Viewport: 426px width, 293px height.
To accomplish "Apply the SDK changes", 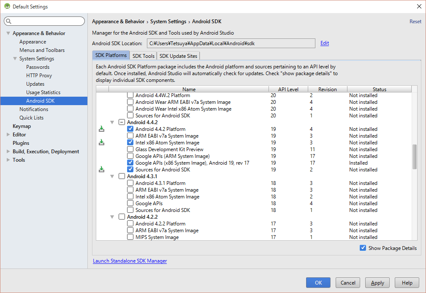I will coord(377,283).
